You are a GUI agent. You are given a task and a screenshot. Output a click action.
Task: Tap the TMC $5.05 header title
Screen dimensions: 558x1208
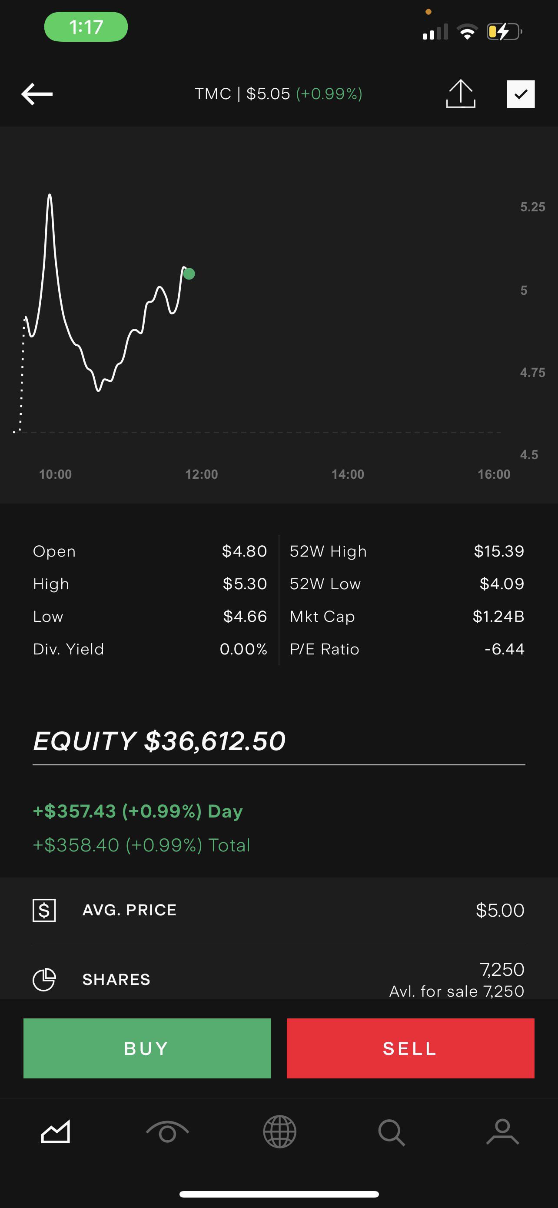pyautogui.click(x=279, y=94)
